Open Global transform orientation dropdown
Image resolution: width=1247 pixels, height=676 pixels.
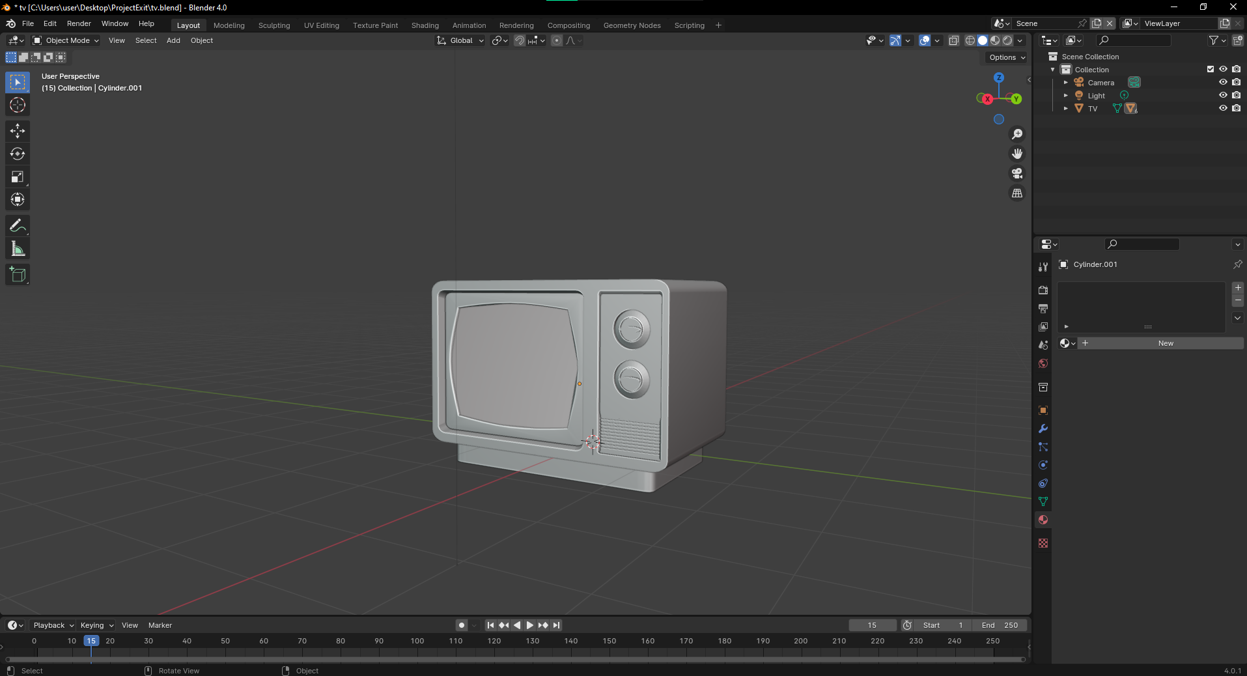point(460,40)
